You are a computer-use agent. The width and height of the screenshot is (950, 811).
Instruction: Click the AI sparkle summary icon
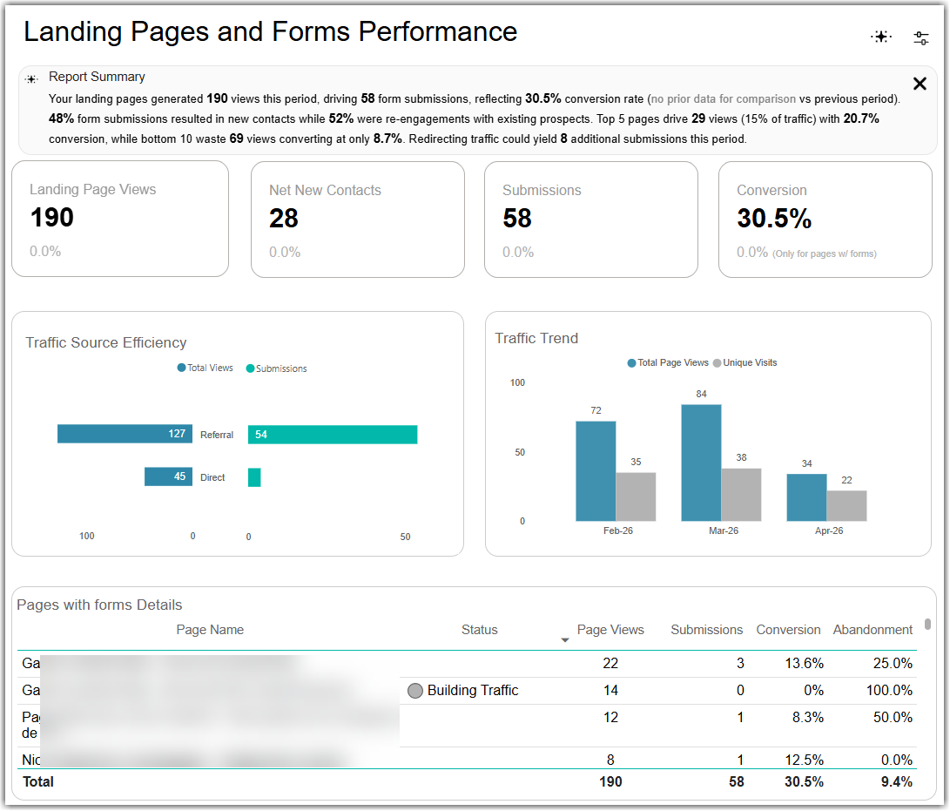coord(881,37)
